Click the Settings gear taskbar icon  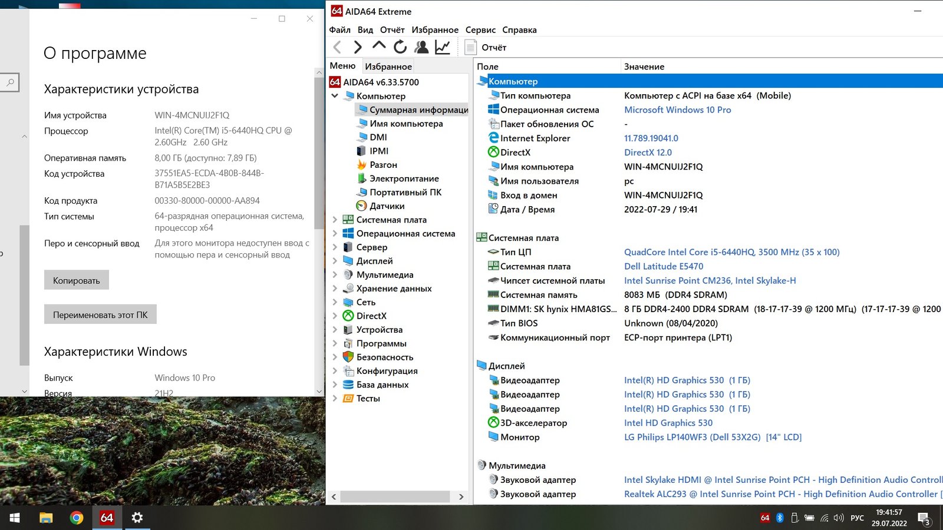point(137,518)
